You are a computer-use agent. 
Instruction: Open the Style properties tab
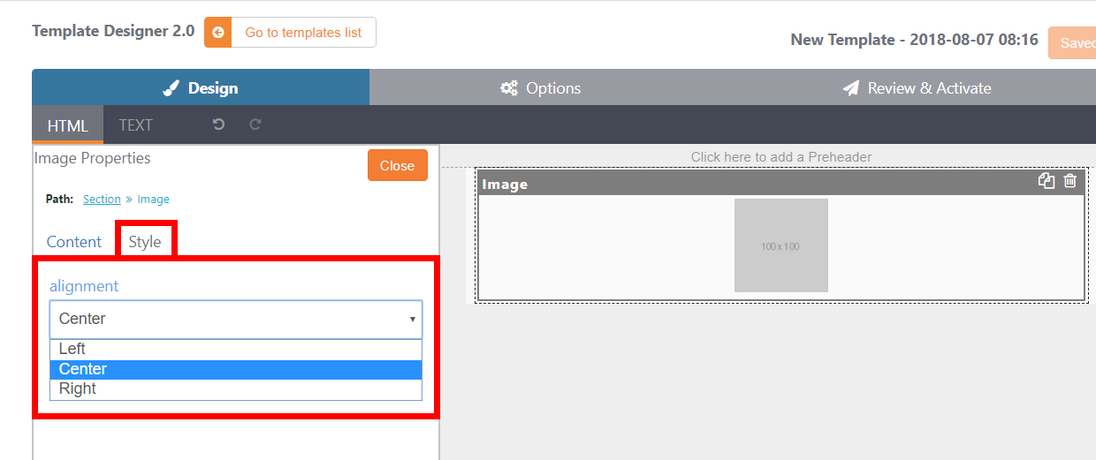click(x=145, y=242)
